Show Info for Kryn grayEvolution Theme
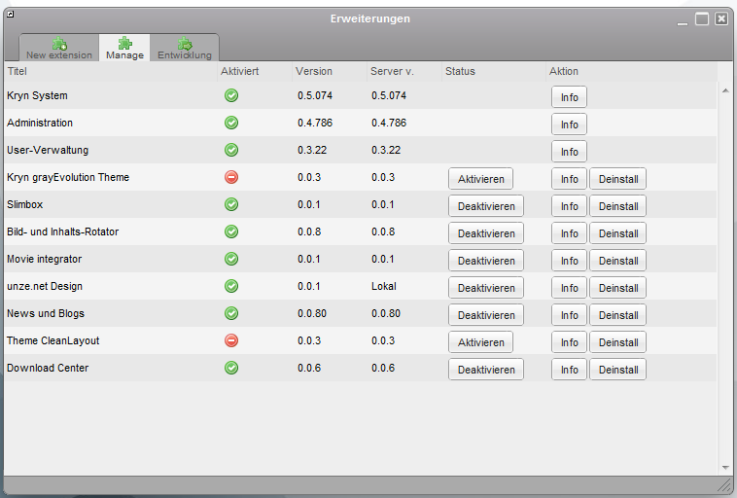Image resolution: width=737 pixels, height=498 pixels. 569,179
